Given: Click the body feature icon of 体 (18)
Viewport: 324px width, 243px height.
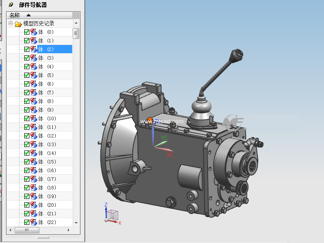Looking at the screenshot, I should (x=33, y=188).
